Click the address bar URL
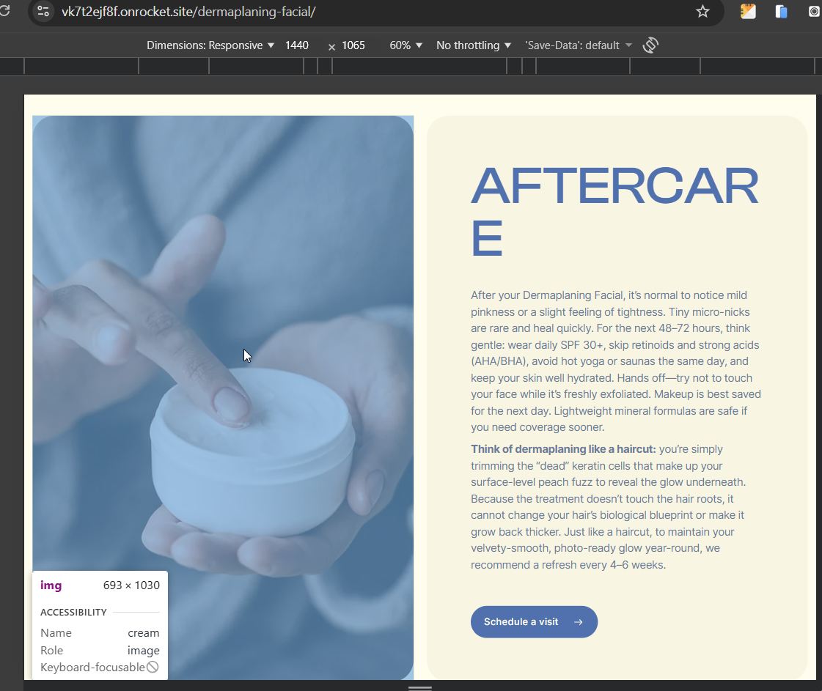822x691 pixels. (x=188, y=12)
